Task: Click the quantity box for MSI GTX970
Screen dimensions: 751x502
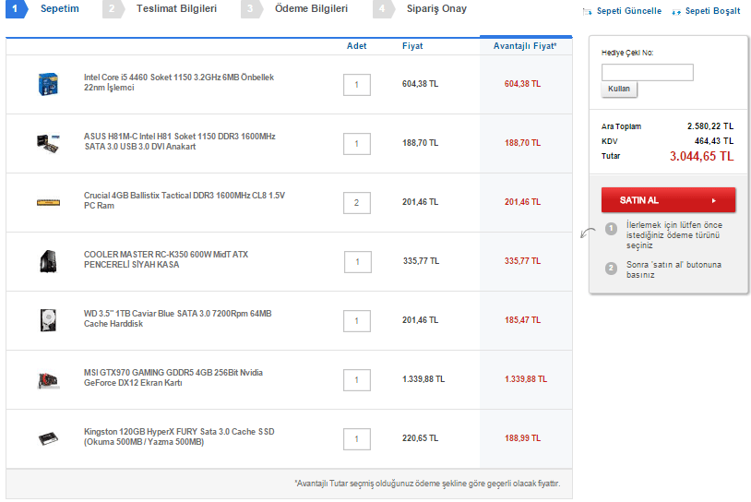Action: pos(357,380)
